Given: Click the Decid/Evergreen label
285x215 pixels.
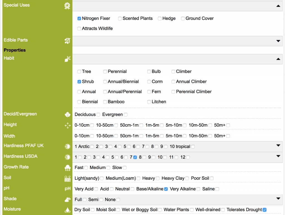Looking at the screenshot, I should pos(20,114).
